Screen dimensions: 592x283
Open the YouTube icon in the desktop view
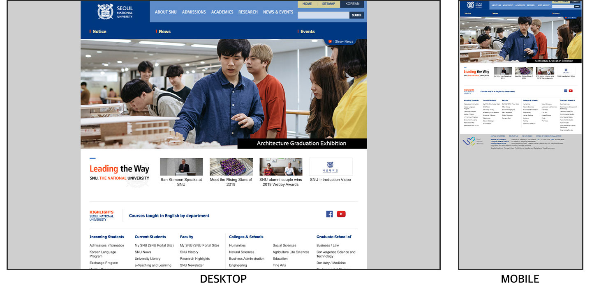click(341, 214)
